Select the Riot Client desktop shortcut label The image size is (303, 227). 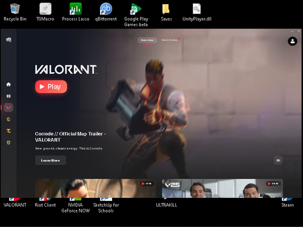45,205
